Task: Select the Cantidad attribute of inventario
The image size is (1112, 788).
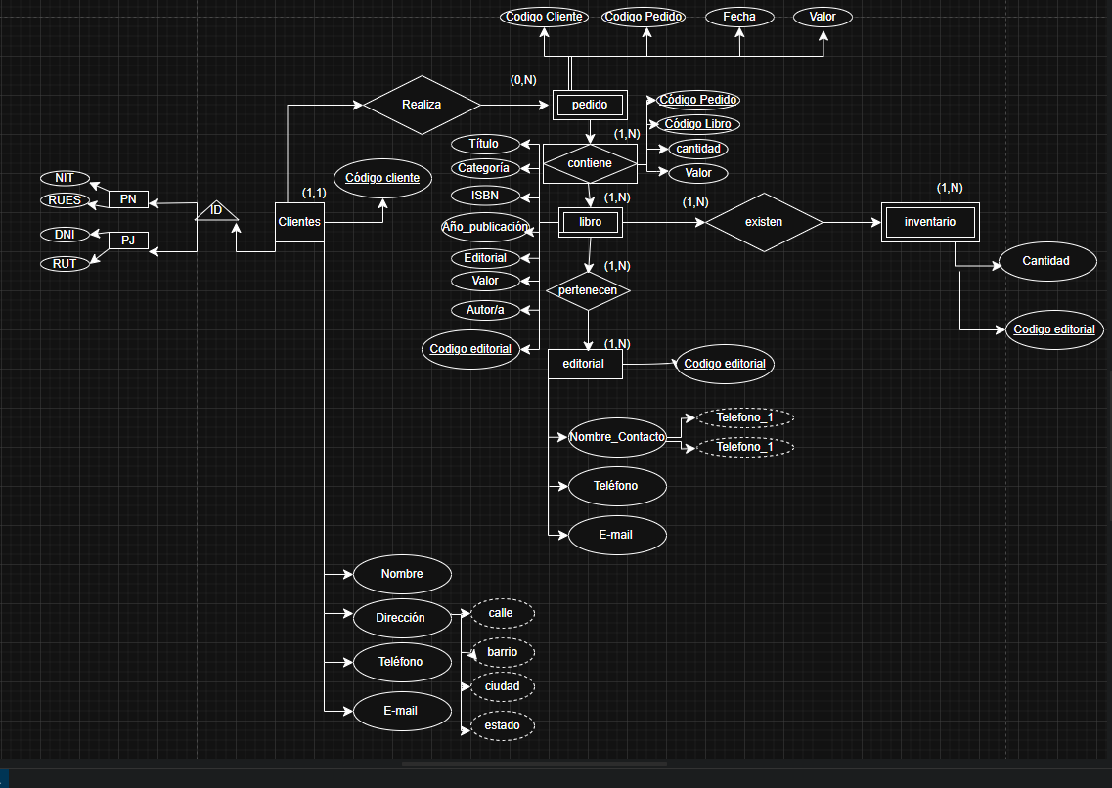Action: pyautogui.click(x=1047, y=261)
